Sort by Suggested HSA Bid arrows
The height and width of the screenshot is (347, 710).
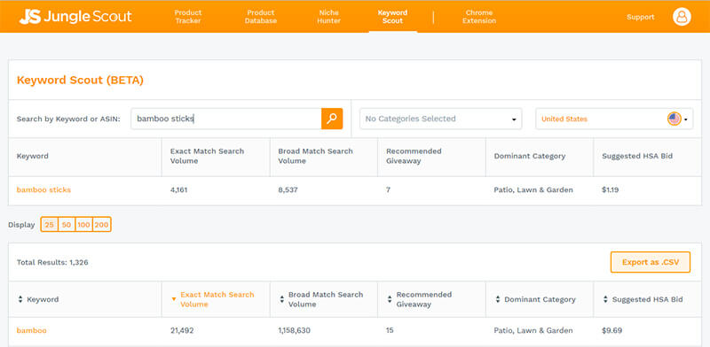point(605,299)
